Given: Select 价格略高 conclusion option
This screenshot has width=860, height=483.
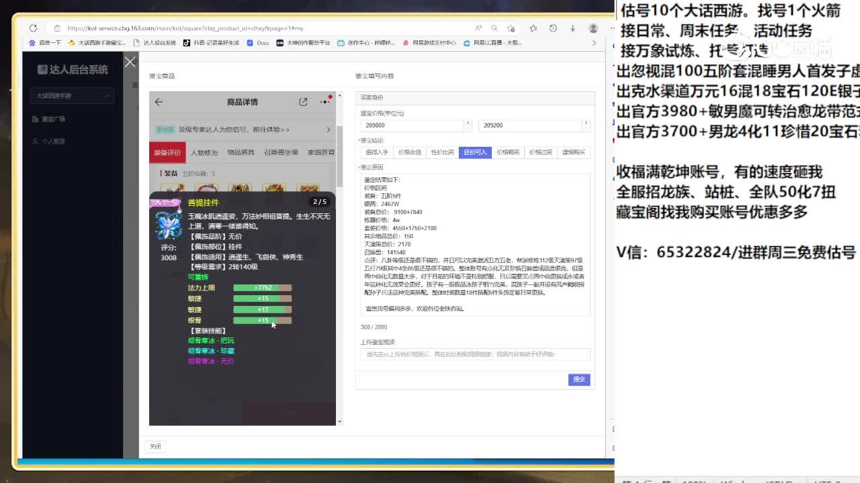Looking at the screenshot, I should coord(508,152).
